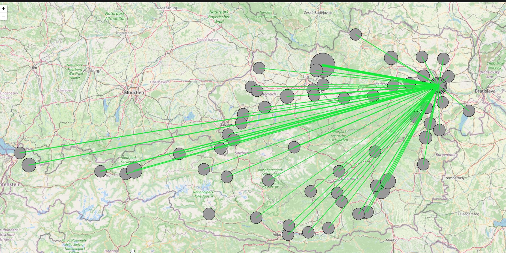
Task: Select the circle marker covering the Klagenfurt label
Action: [x=308, y=232]
